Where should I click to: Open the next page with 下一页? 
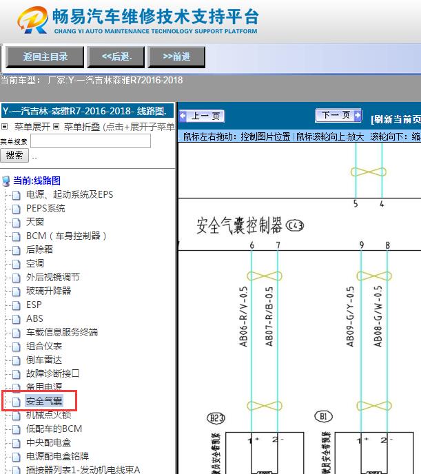(x=338, y=115)
